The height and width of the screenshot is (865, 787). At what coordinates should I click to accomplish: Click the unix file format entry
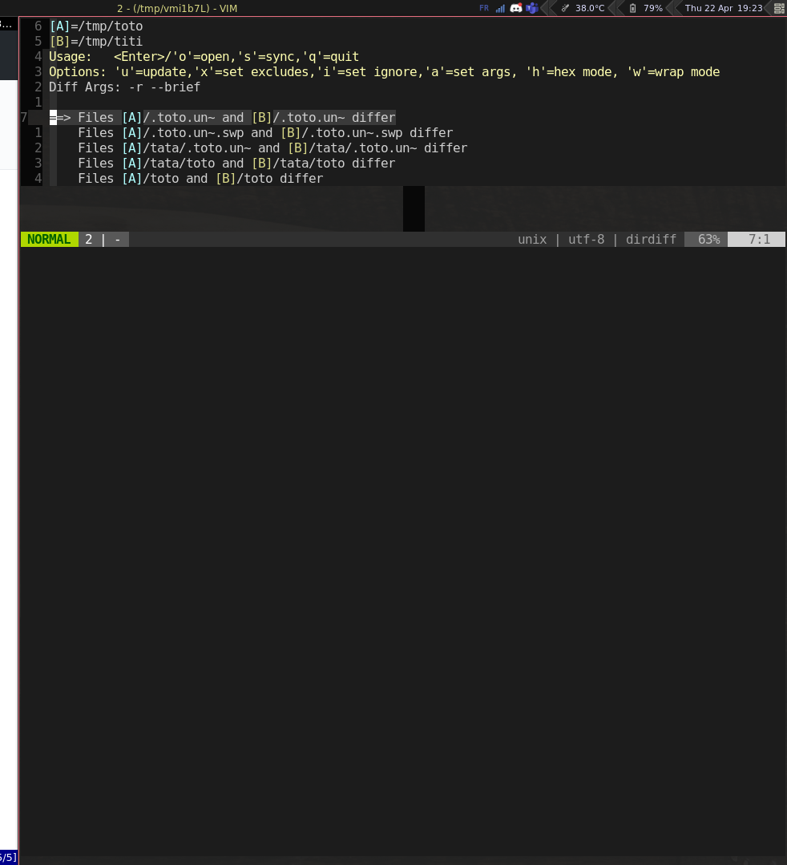pyautogui.click(x=532, y=240)
